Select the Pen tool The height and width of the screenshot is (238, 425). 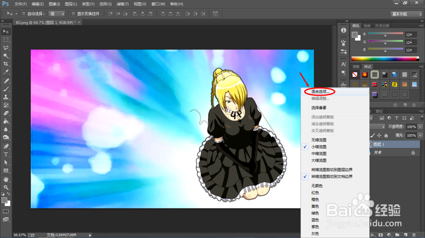coord(6,147)
